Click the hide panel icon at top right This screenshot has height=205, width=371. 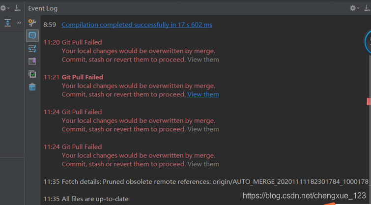click(367, 8)
